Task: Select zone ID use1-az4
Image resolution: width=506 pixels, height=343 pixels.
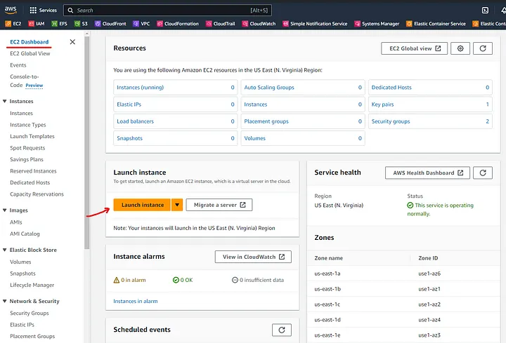Action: point(429,320)
